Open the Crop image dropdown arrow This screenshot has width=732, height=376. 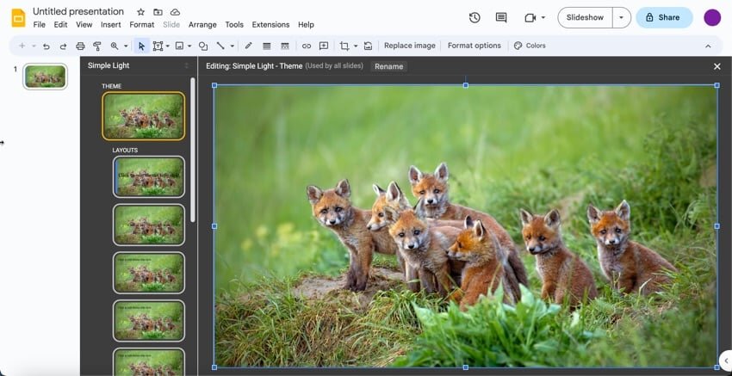tap(356, 46)
